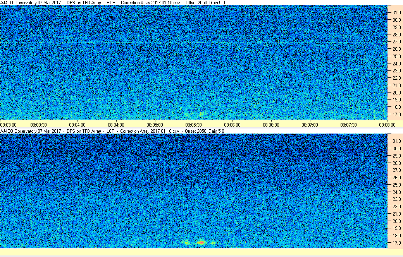Image resolution: width=403 pixels, height=257 pixels.
Task: Select the 31.0 frequency label on RCP spectrogram
Action: pos(396,13)
